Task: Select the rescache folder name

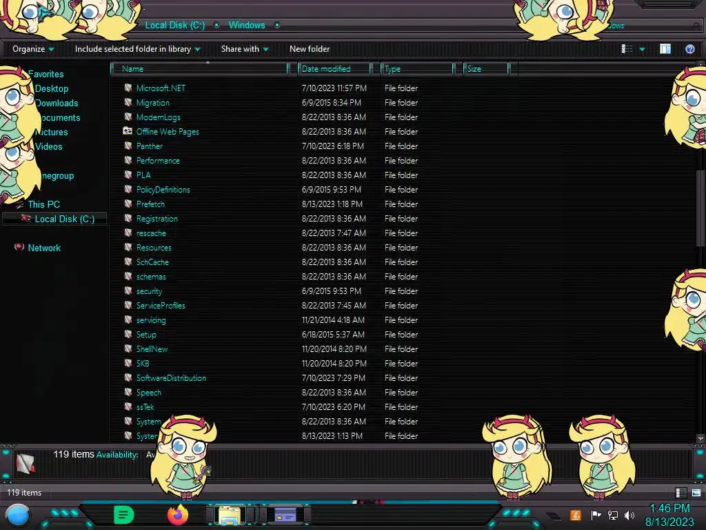Action: click(151, 233)
